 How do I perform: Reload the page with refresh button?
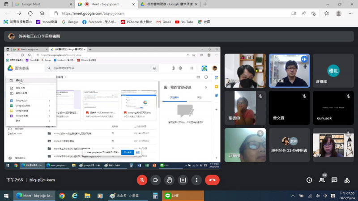pyautogui.click(x=30, y=13)
